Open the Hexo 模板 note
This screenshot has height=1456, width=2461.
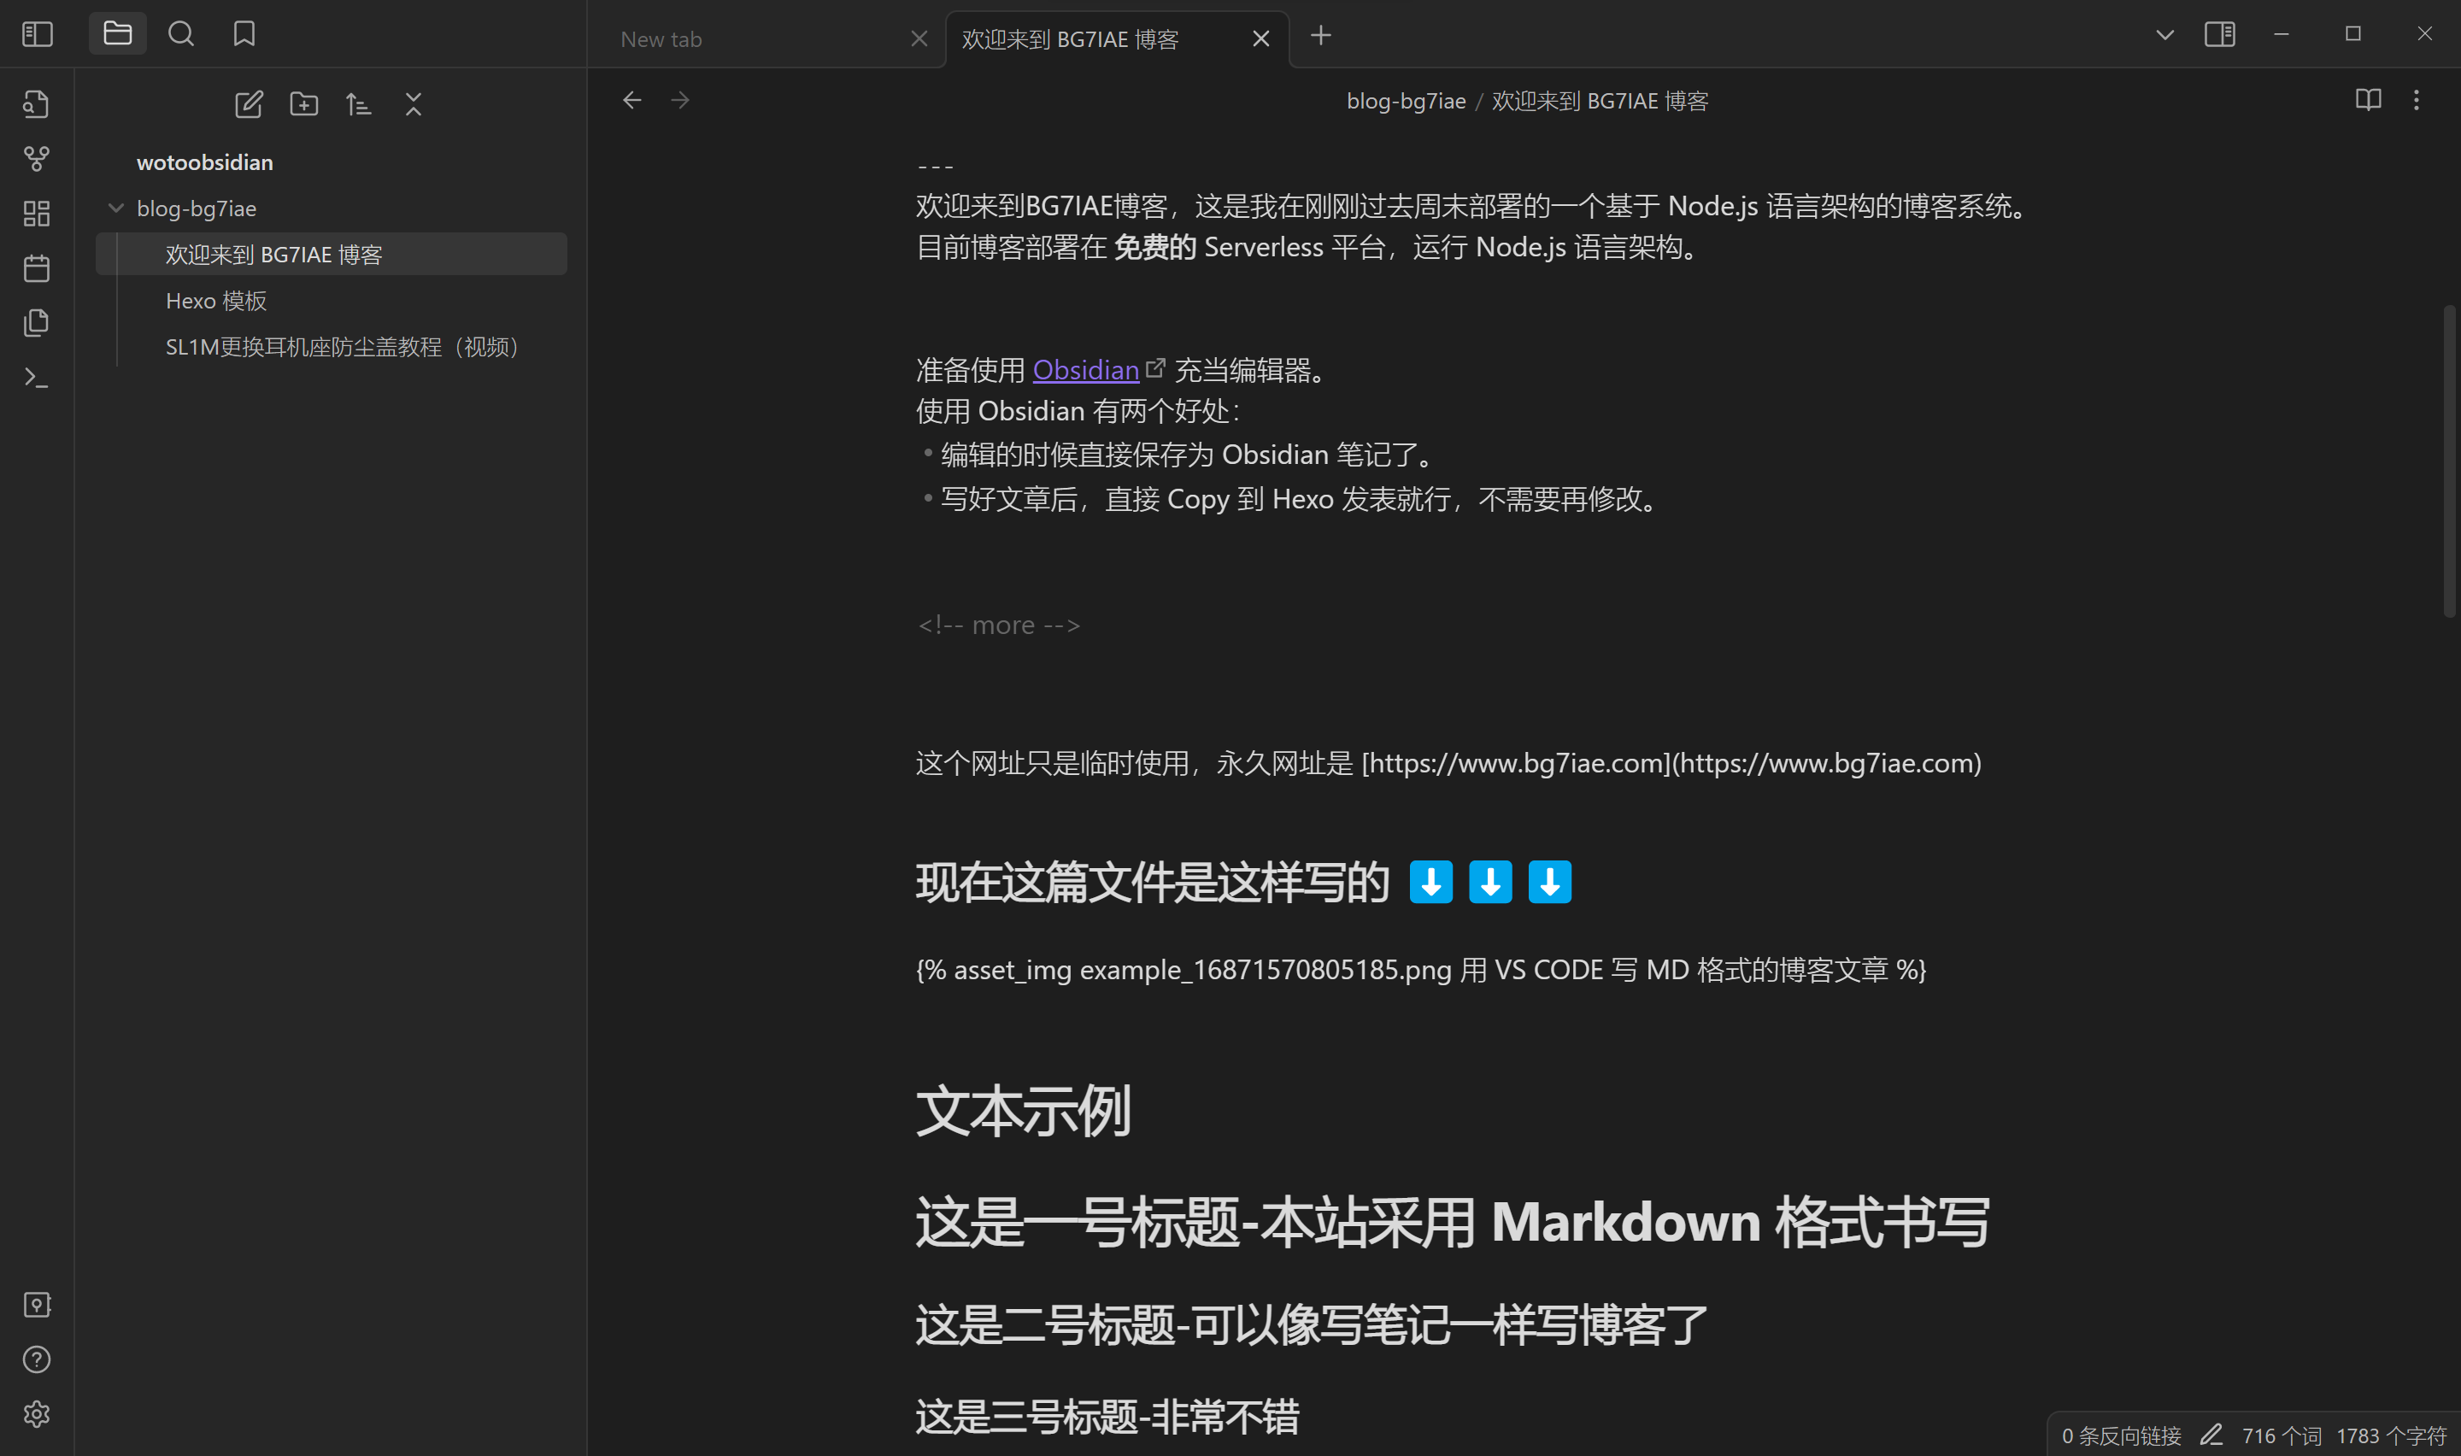pyautogui.click(x=216, y=302)
